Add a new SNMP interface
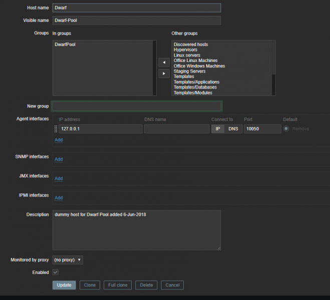 point(59,159)
